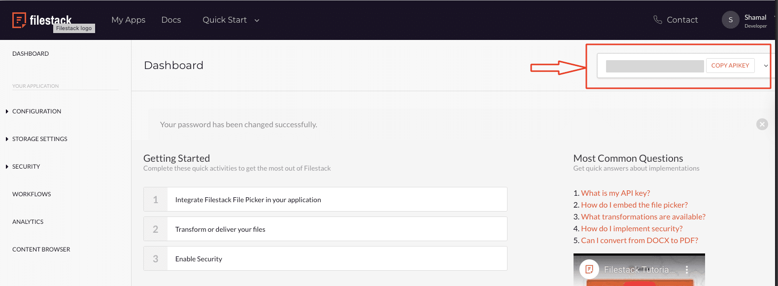Select Dashboard in the sidebar

pos(31,54)
